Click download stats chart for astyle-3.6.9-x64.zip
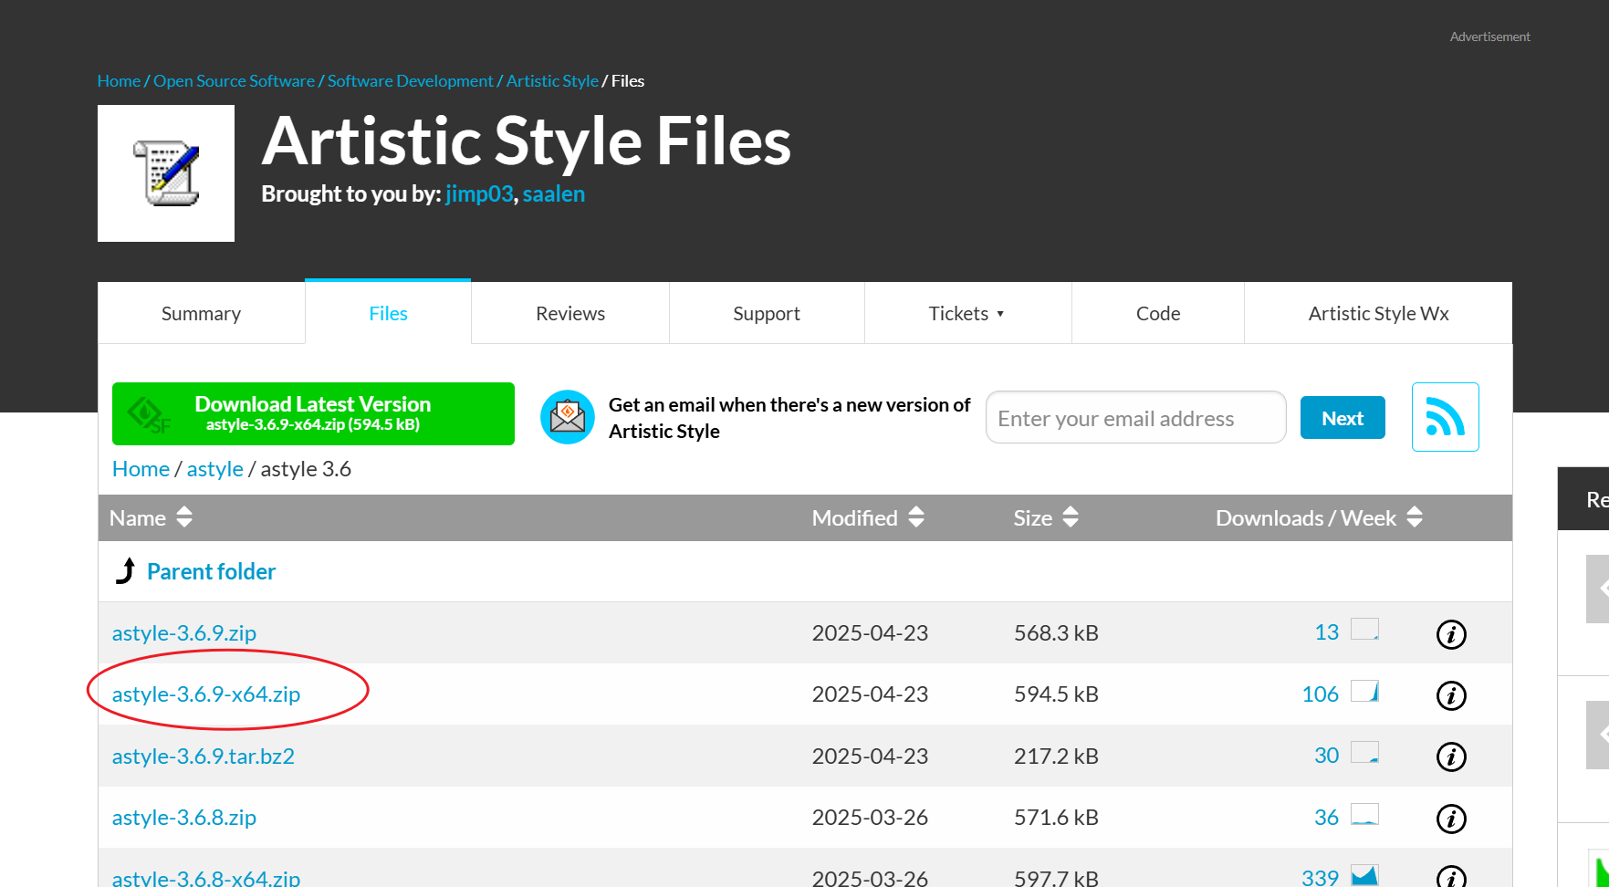The height and width of the screenshot is (887, 1609). click(1364, 691)
